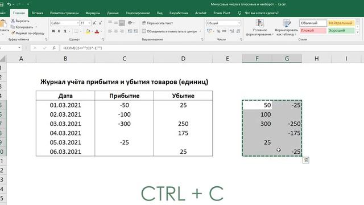Open the Power Pivot tab

point(222,13)
